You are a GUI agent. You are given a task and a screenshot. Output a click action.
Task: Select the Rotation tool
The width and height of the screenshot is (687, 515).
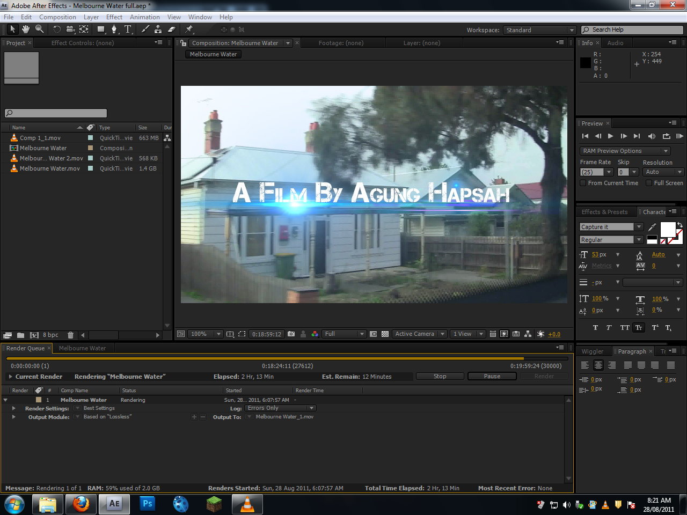(x=57, y=30)
